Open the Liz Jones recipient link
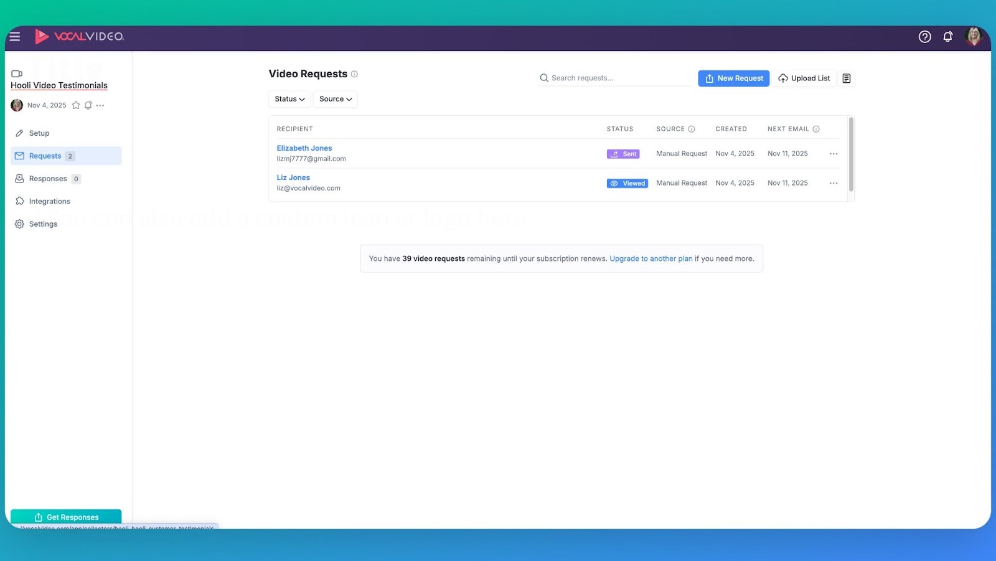 coord(293,177)
